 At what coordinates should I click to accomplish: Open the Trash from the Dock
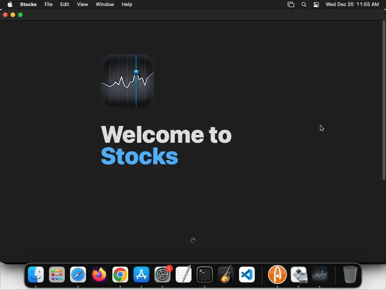coord(350,275)
